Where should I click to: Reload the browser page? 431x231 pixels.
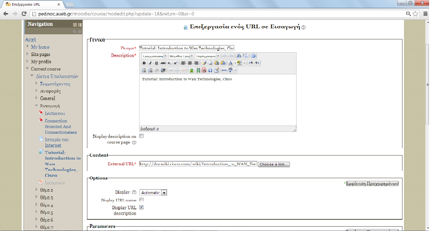(24, 14)
